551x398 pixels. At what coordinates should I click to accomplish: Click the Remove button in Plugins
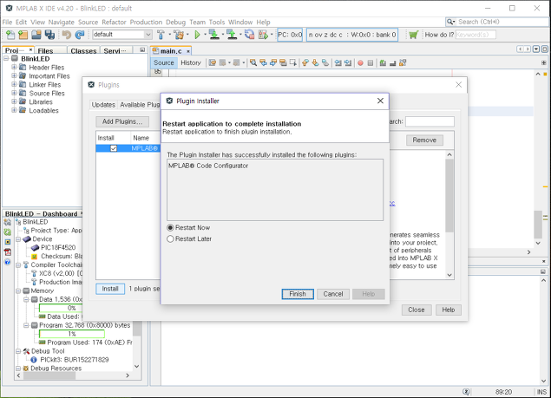click(424, 140)
